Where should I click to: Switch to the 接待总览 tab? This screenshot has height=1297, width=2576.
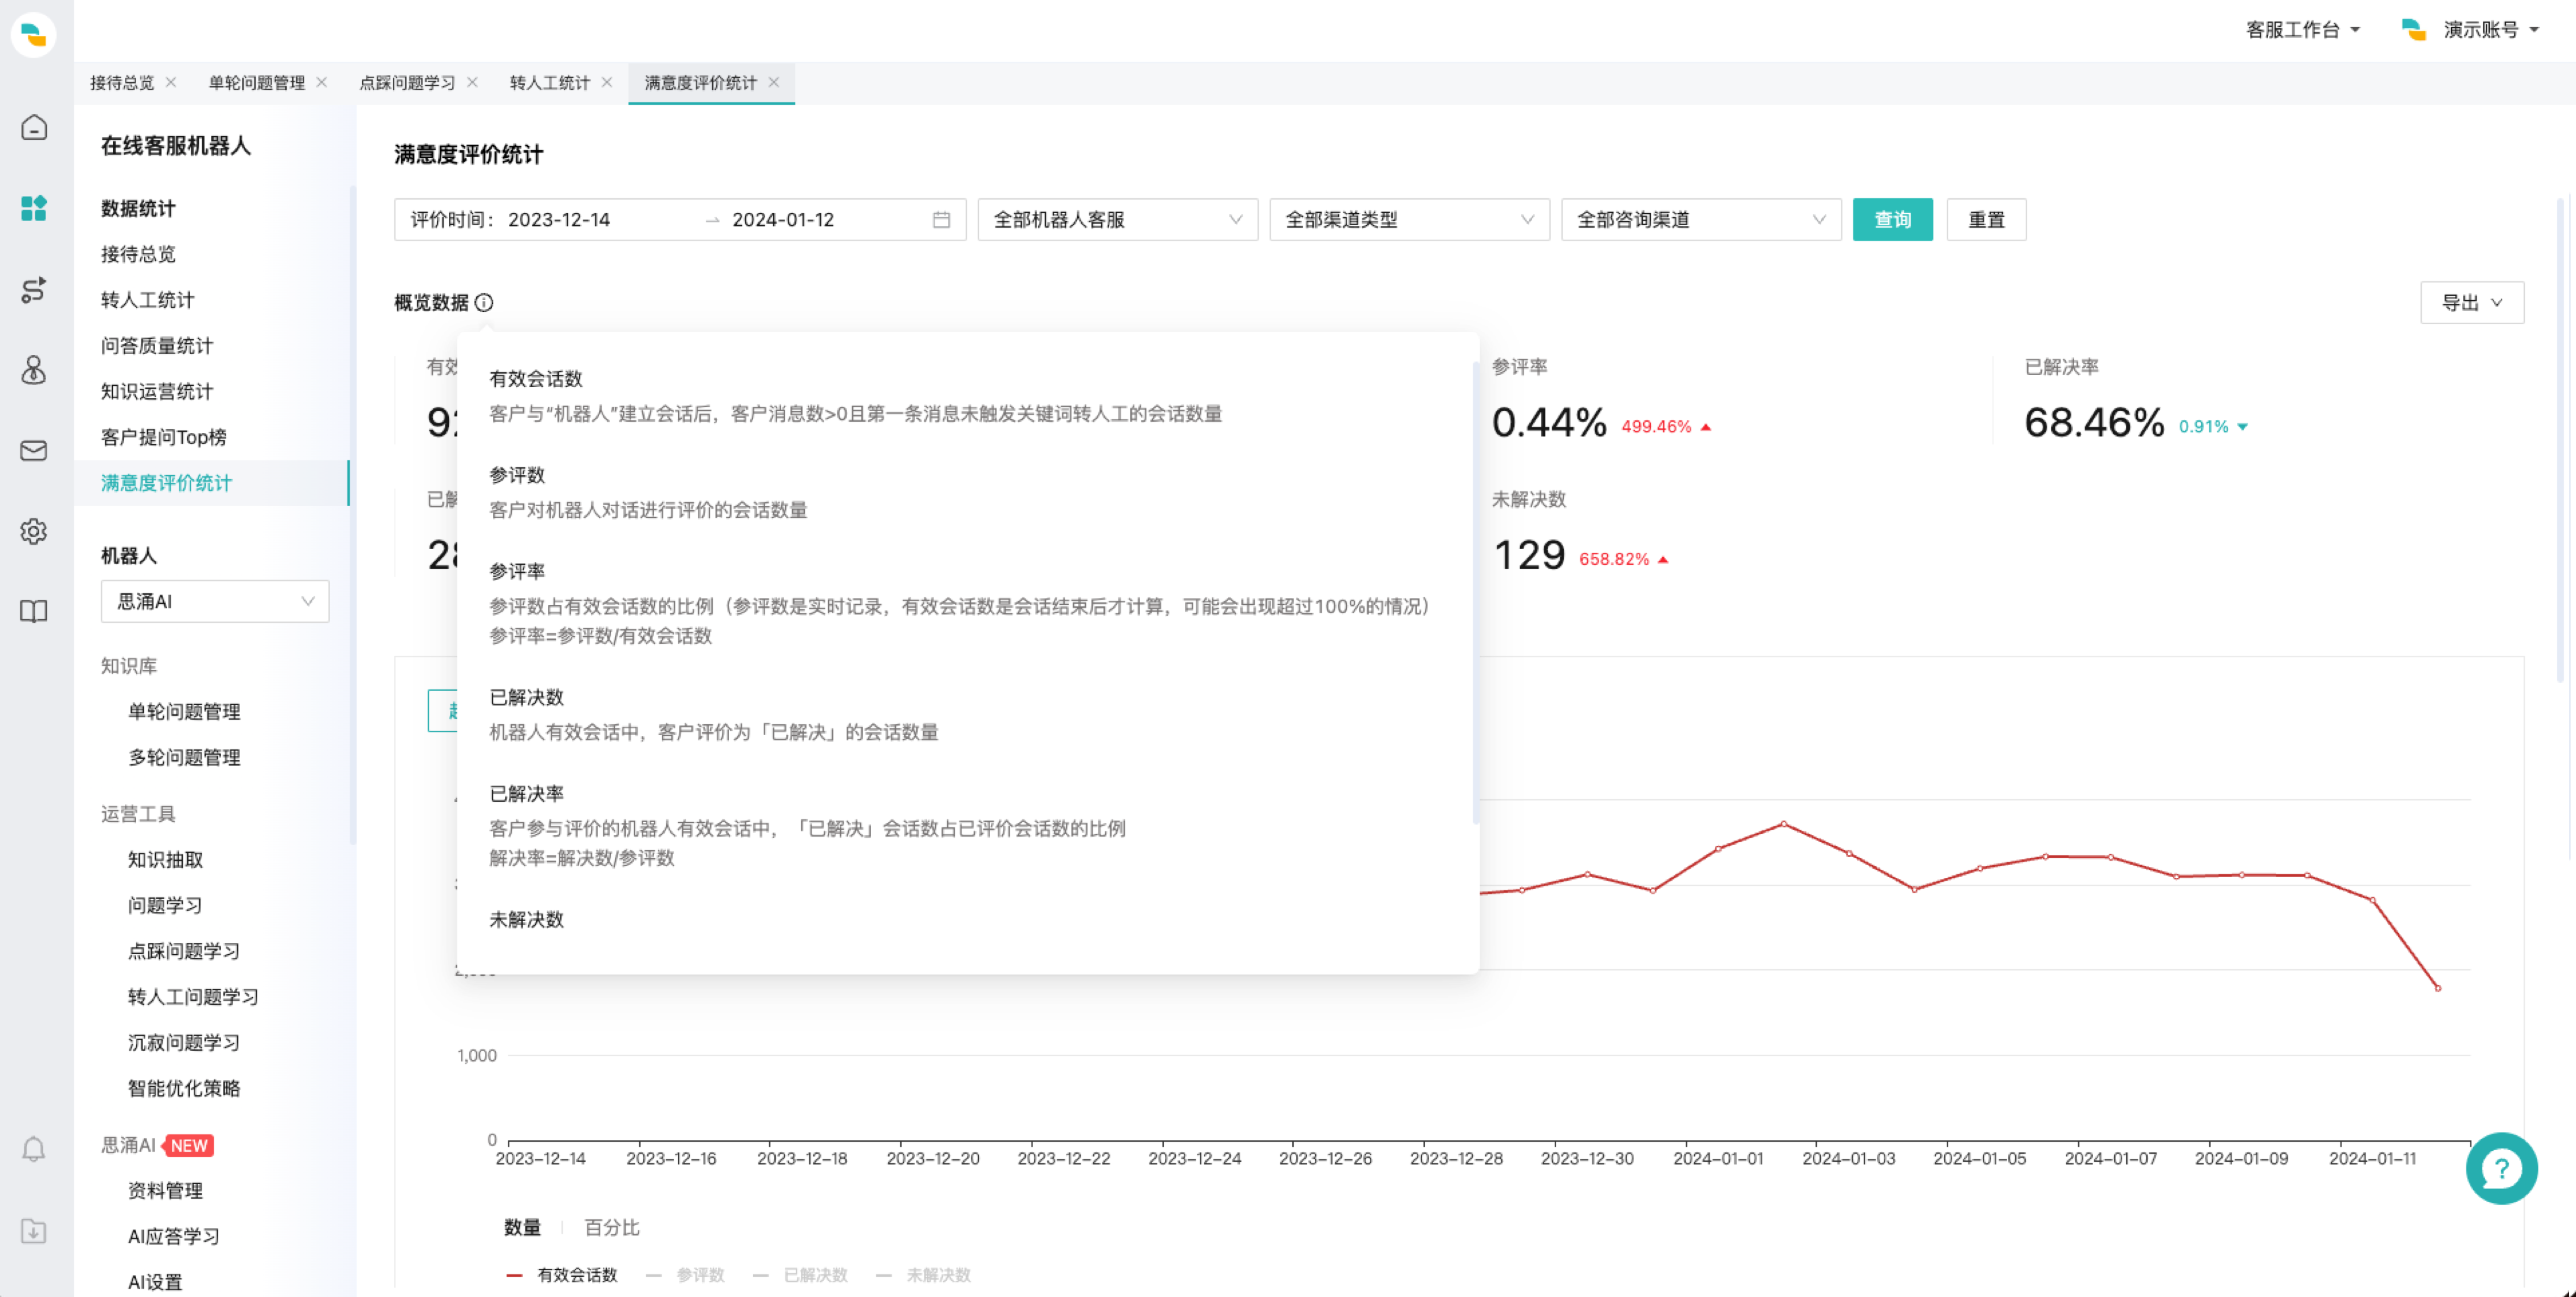[122, 82]
